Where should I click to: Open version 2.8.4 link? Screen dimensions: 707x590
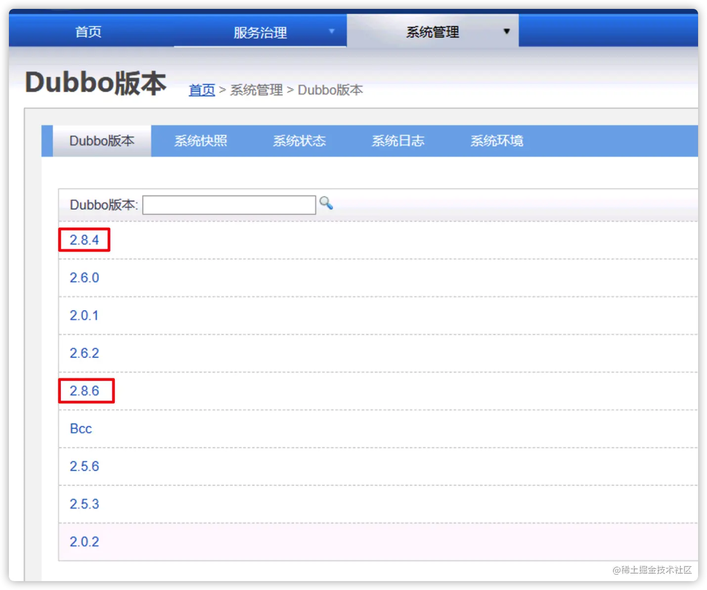pos(84,240)
